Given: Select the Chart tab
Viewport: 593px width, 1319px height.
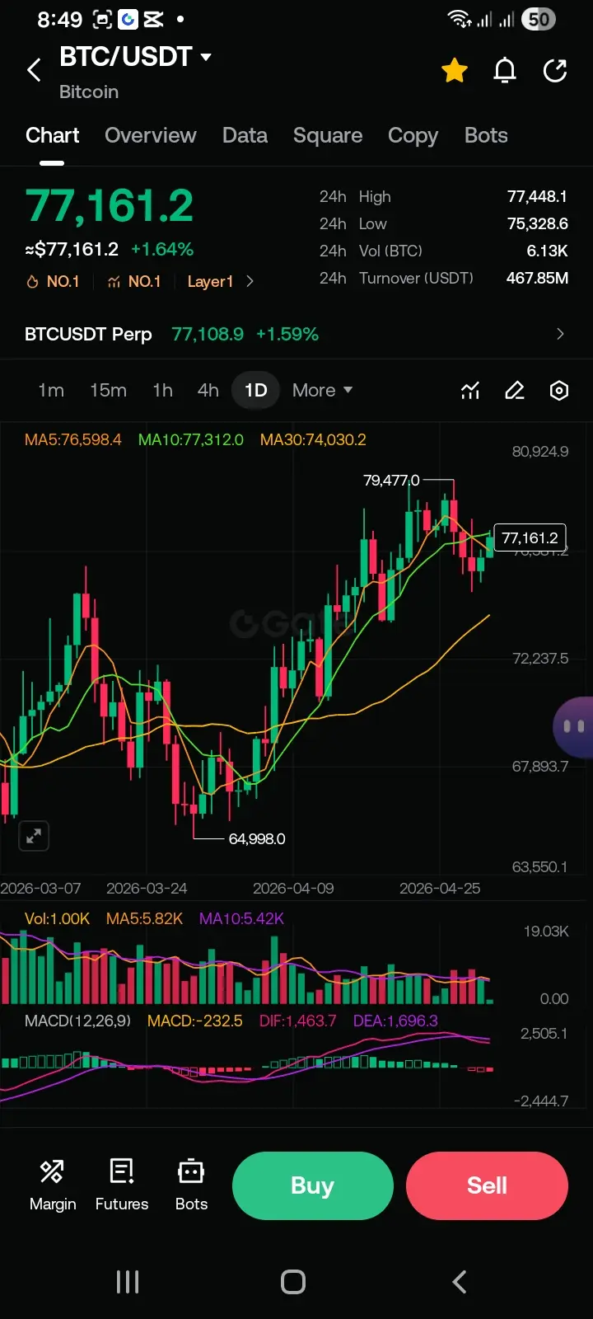Looking at the screenshot, I should click(52, 135).
